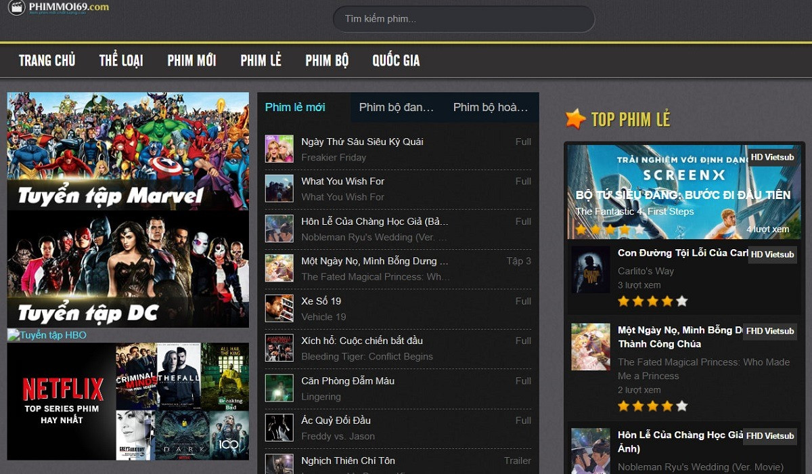Image resolution: width=812 pixels, height=474 pixels.
Task: Open the Vehicle 19 poster thumbnail
Action: (279, 308)
